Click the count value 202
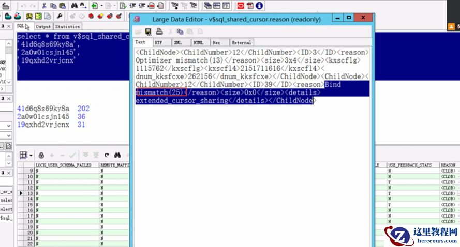Image resolution: width=460 pixels, height=247 pixels. point(83,109)
